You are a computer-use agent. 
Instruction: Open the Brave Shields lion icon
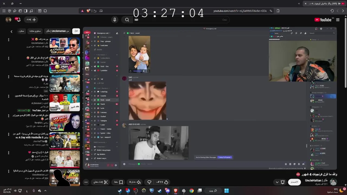tap(88, 11)
